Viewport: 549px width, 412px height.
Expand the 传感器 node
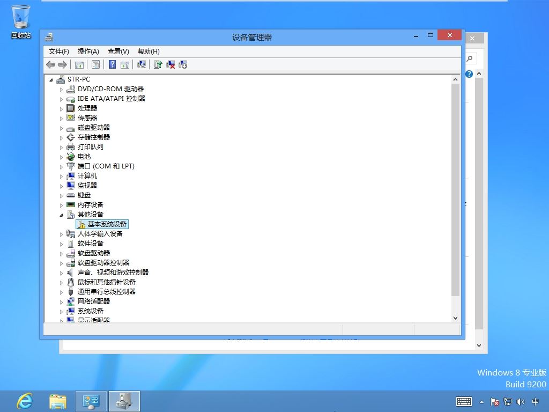click(x=61, y=119)
